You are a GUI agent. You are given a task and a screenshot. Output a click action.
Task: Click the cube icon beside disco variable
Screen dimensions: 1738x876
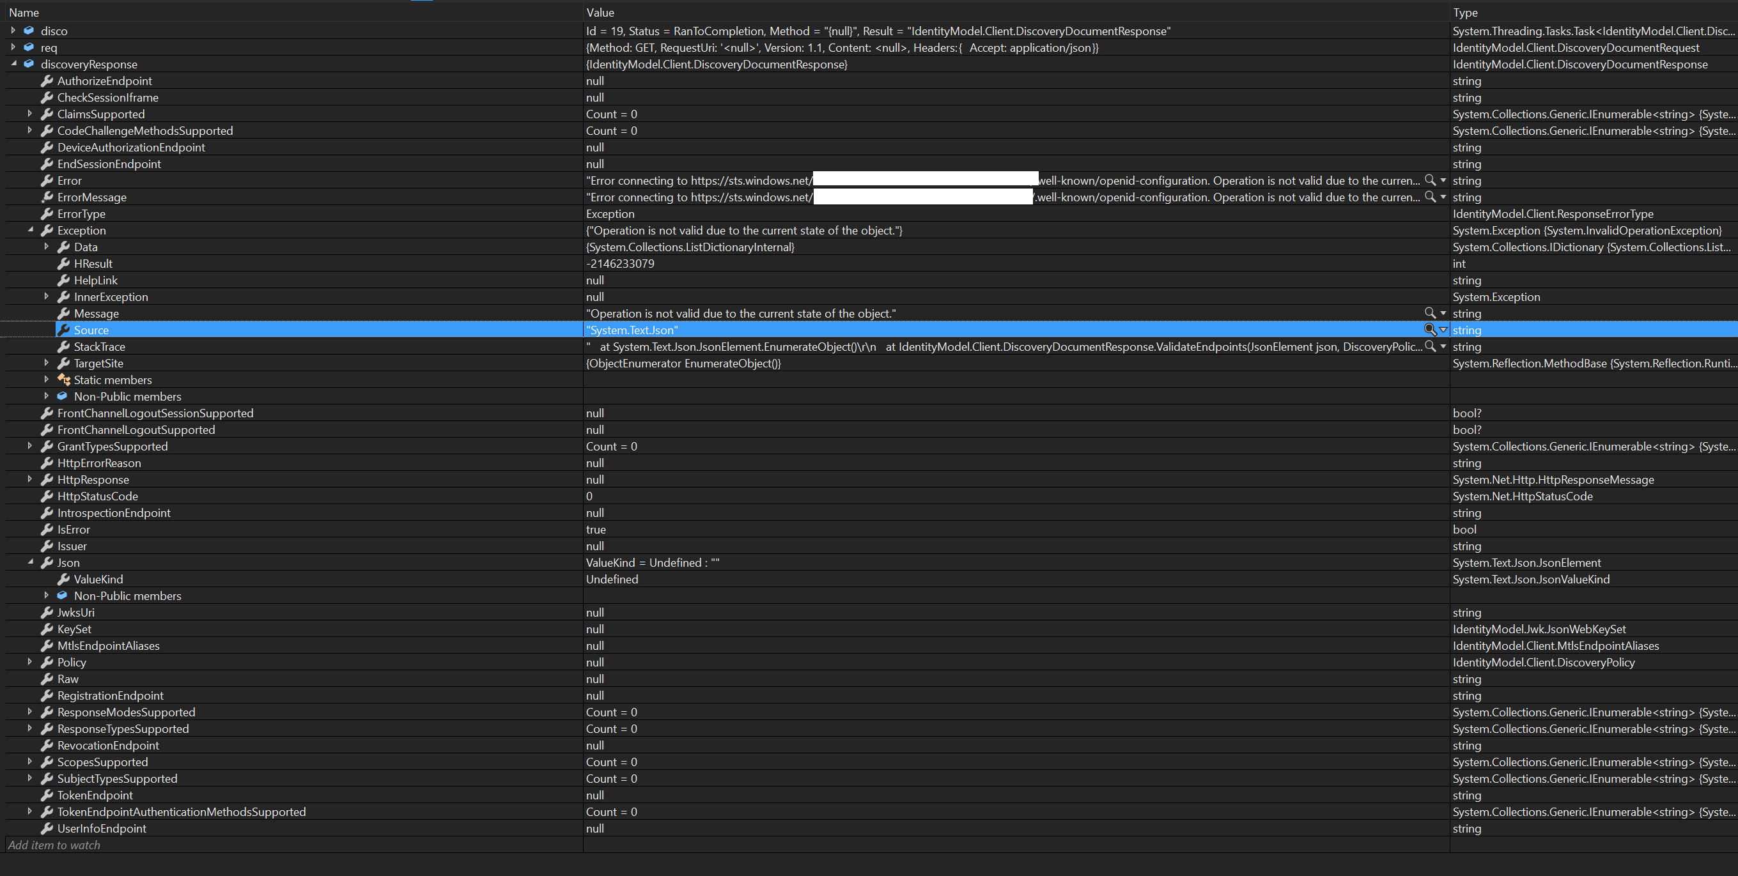(29, 30)
